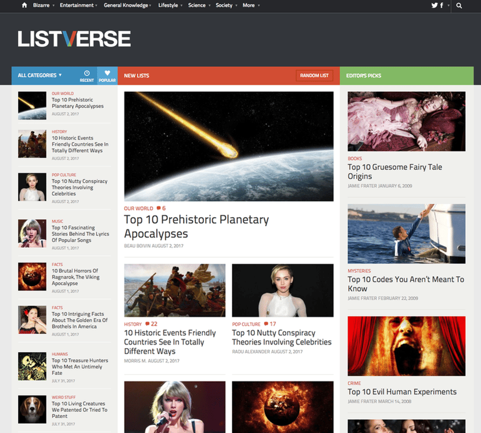Click HISTORY label under Washington crossing painting
The image size is (481, 433).
[133, 324]
